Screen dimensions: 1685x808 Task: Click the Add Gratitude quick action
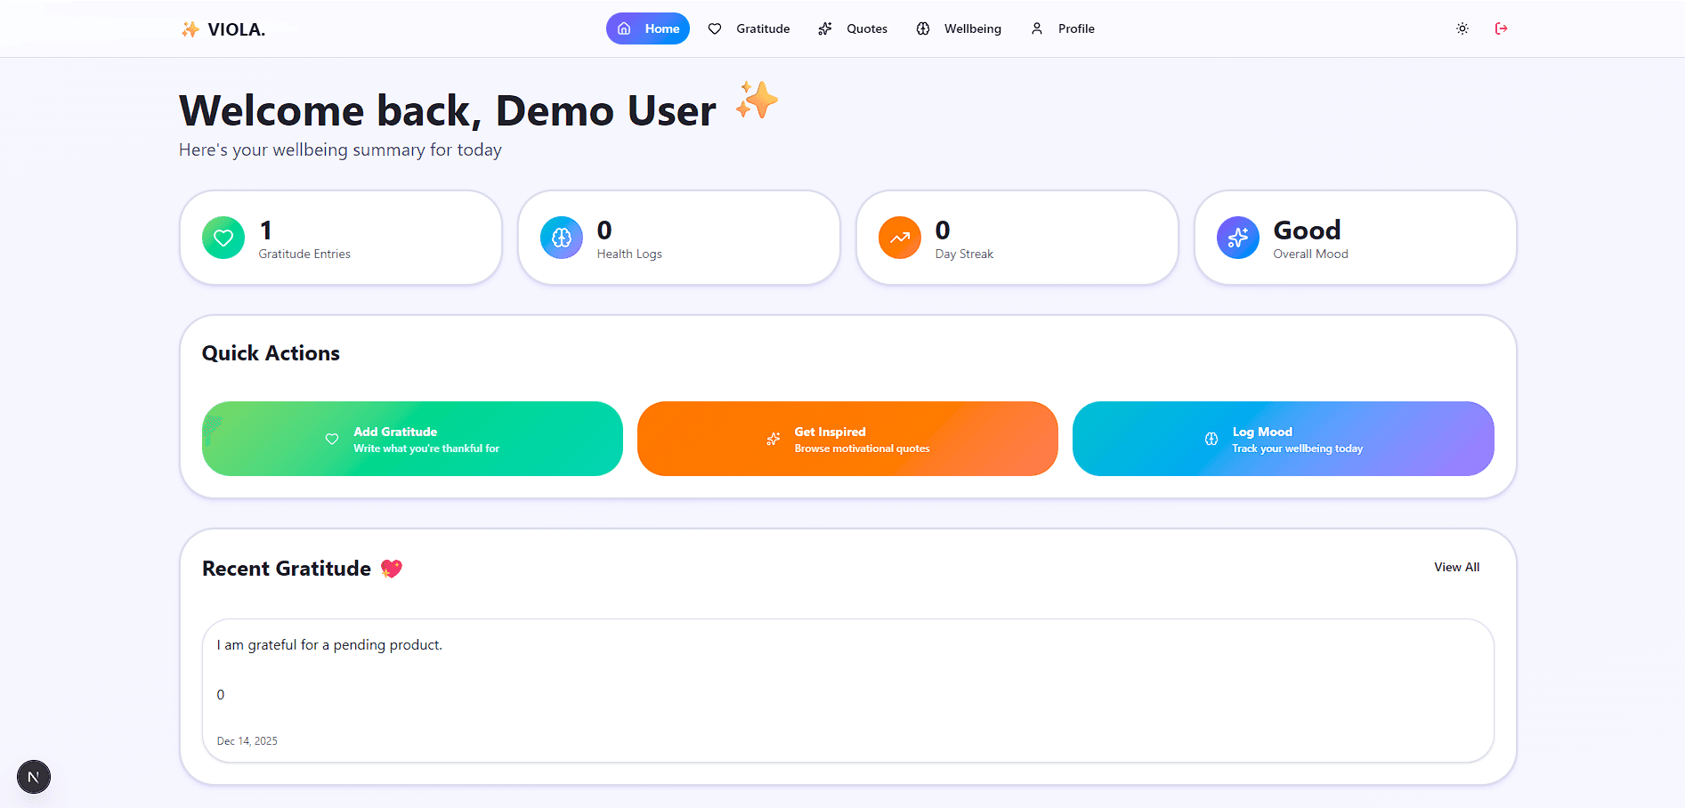pos(411,439)
